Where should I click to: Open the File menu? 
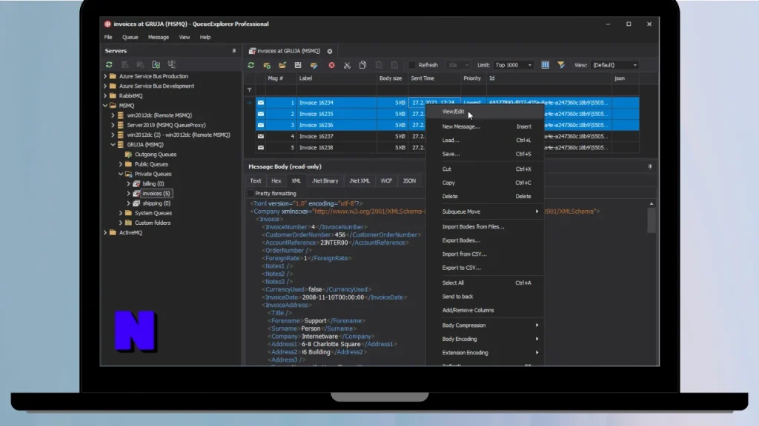click(108, 37)
